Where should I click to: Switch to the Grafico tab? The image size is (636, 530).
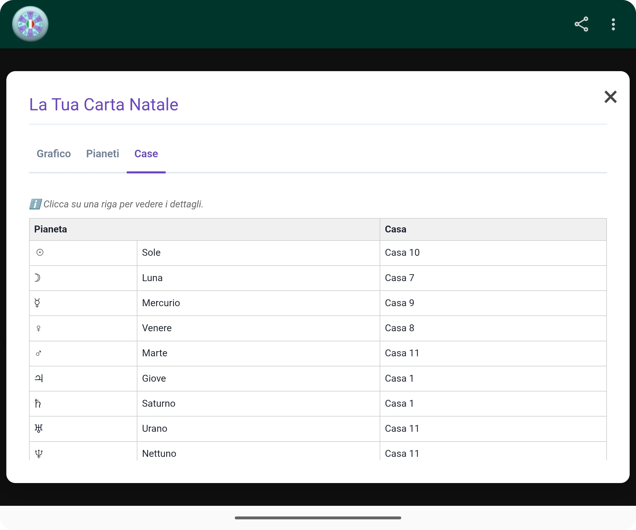point(54,154)
